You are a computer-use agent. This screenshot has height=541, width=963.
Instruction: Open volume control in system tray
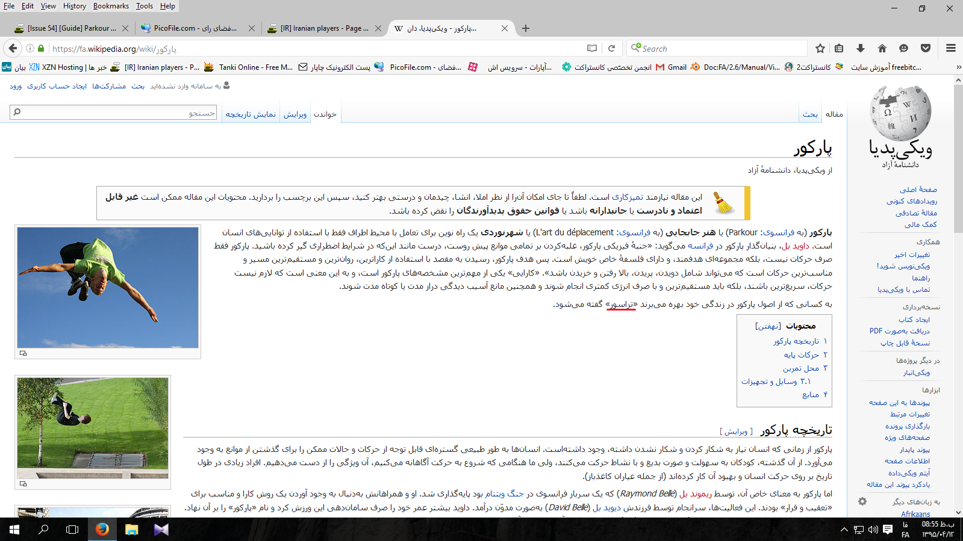873,530
